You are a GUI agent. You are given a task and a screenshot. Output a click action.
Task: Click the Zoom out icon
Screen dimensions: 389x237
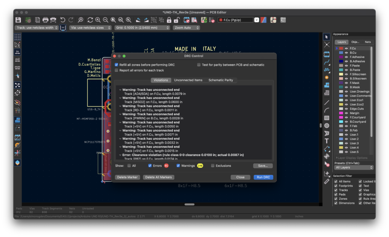(x=106, y=20)
